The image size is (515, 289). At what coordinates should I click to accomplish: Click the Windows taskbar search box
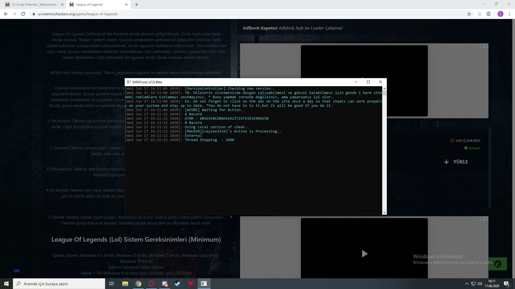tap(59, 284)
